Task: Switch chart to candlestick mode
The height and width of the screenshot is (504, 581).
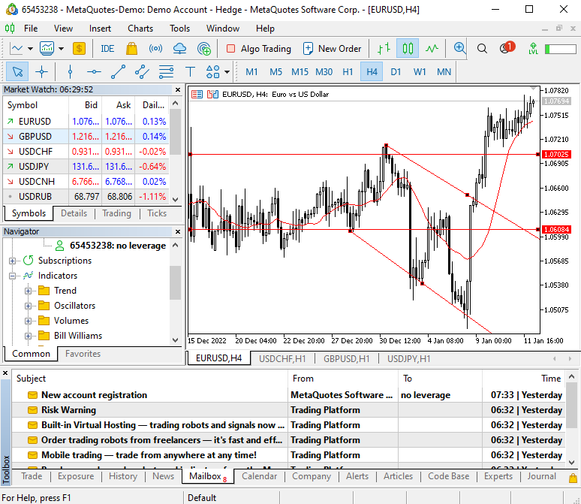Action: (x=408, y=49)
